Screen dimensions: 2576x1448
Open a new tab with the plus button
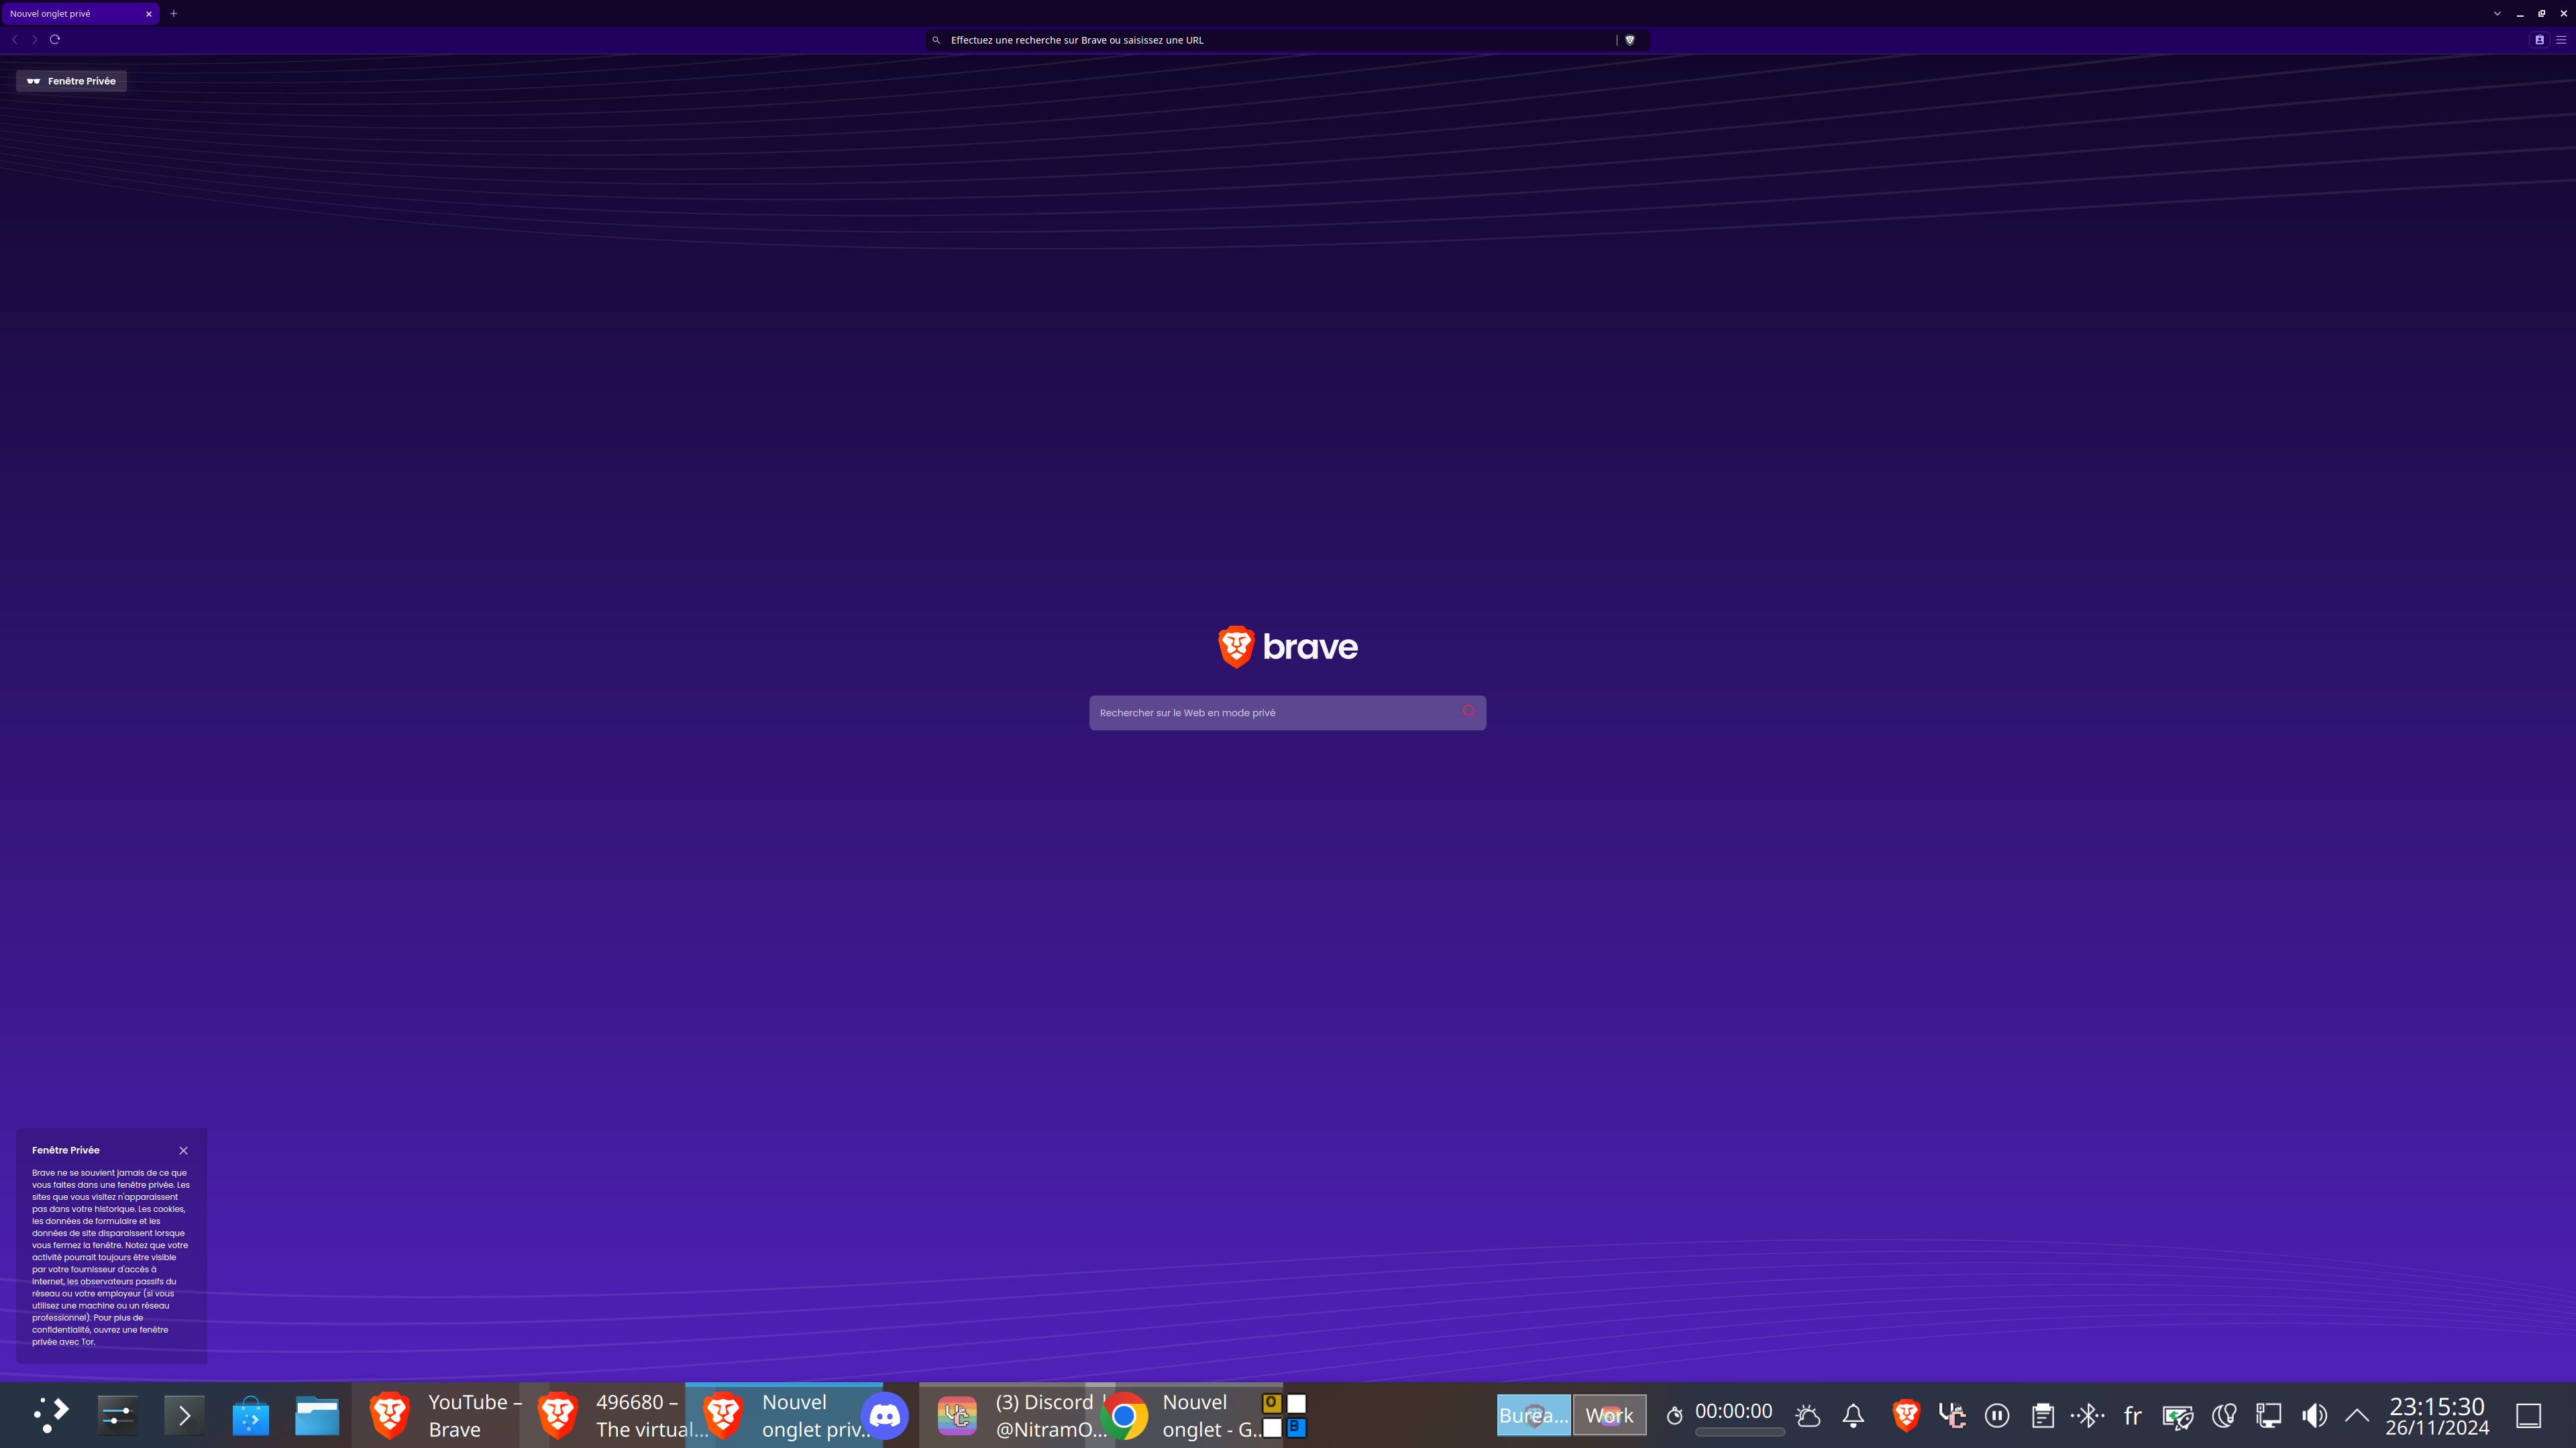pyautogui.click(x=174, y=14)
